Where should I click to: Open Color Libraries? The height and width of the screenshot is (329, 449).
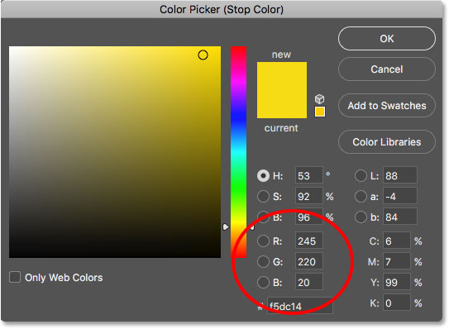387,142
